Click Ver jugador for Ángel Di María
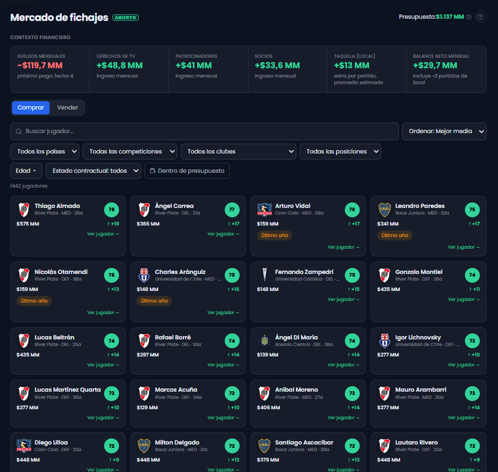 (343, 365)
